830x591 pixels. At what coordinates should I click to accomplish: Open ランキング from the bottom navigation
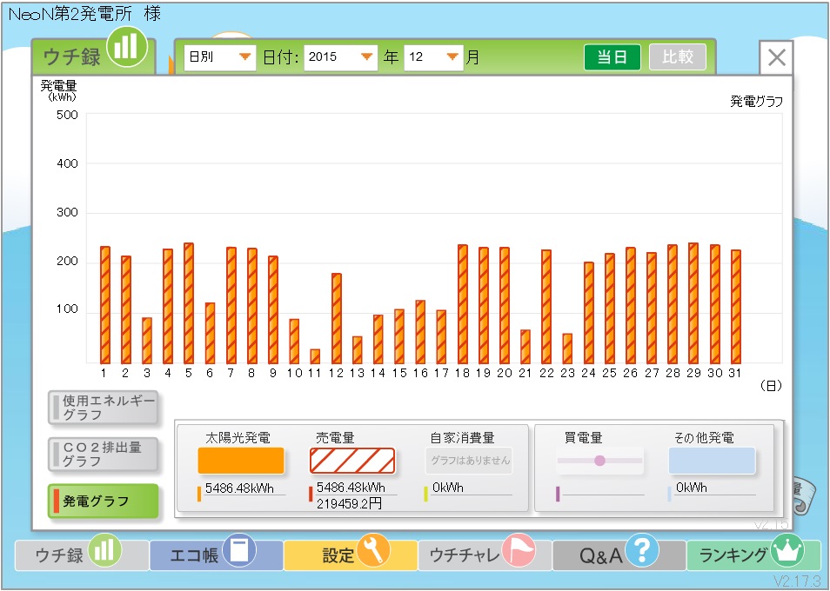753,554
